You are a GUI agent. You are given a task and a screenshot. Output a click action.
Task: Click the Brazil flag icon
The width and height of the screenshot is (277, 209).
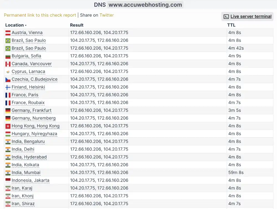pos(7,40)
